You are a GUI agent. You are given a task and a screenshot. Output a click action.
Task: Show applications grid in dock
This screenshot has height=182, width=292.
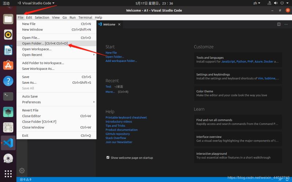pos(8,174)
